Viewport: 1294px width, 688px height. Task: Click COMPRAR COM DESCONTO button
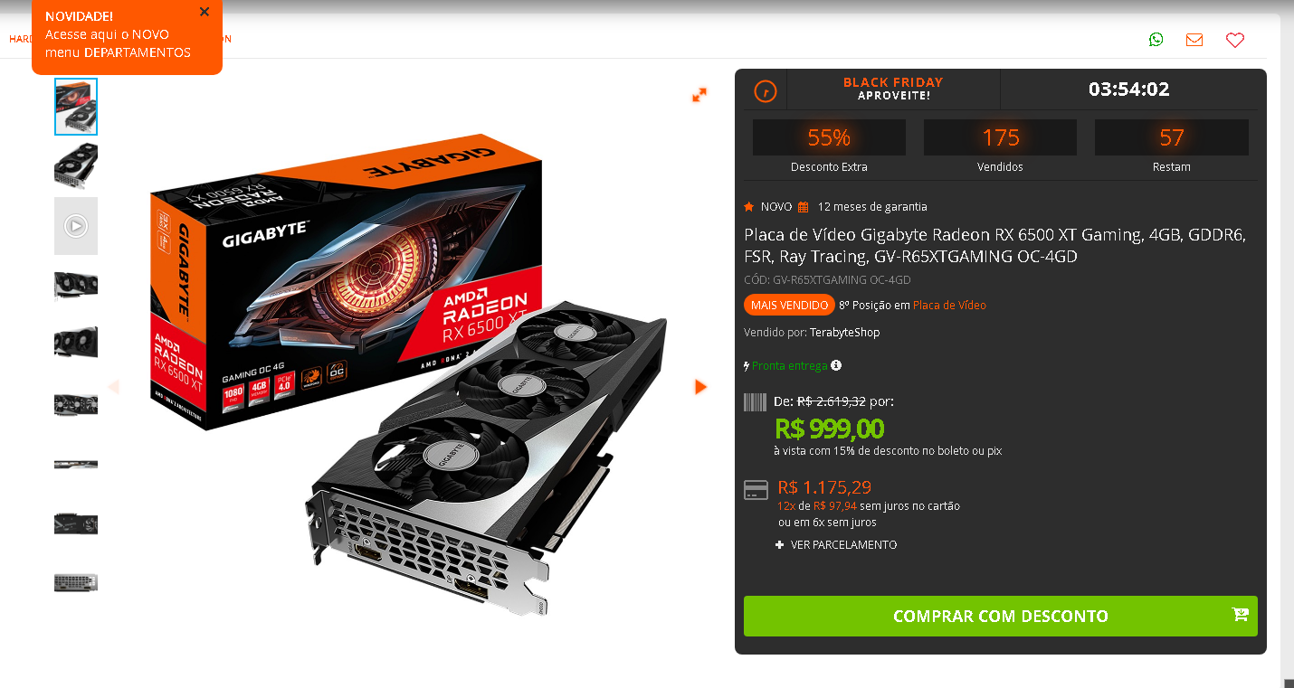click(x=1001, y=616)
